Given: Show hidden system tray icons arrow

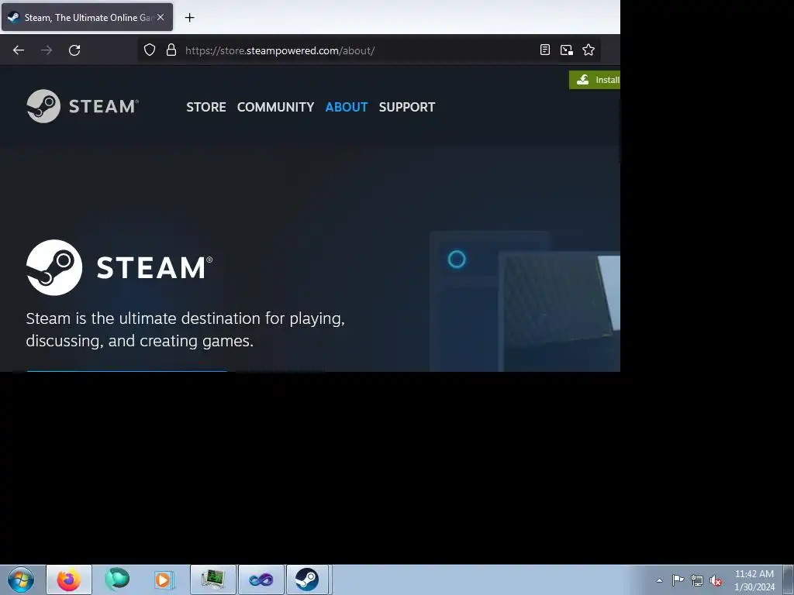Looking at the screenshot, I should tap(659, 580).
